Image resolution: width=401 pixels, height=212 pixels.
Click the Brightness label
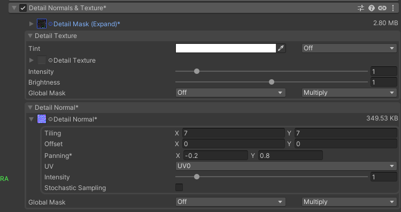[x=44, y=82]
